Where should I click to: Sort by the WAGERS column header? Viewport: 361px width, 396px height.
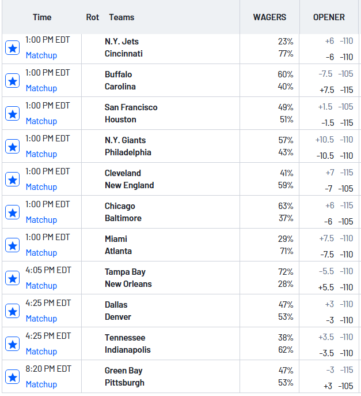point(269,17)
